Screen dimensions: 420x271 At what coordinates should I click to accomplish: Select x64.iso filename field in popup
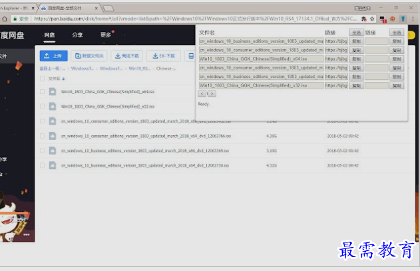coord(261,59)
